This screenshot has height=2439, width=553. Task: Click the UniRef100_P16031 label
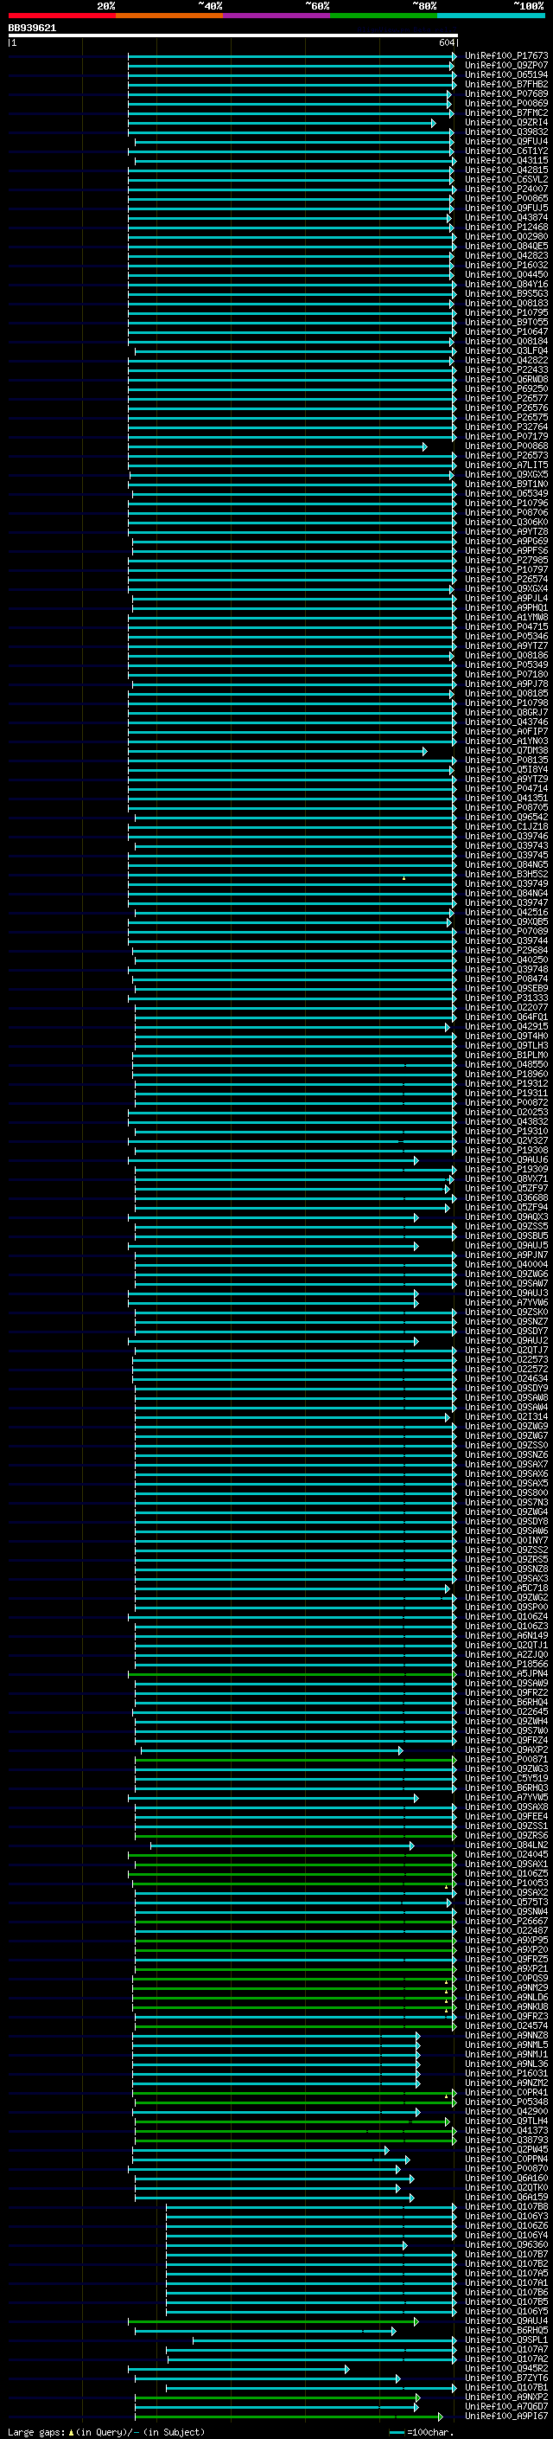coord(506,2072)
